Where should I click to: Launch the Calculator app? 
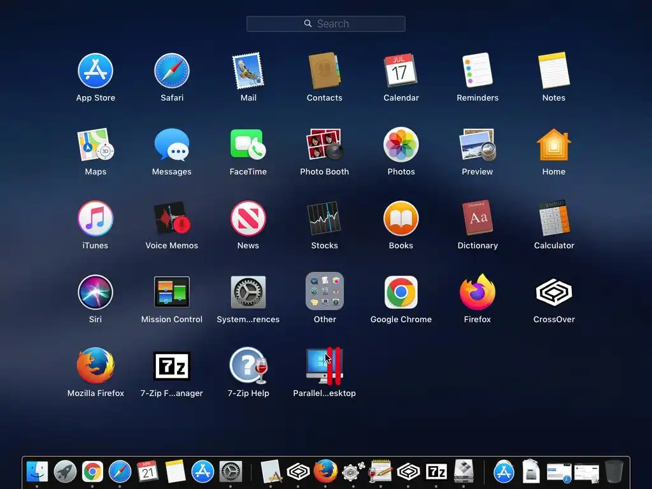pos(554,218)
